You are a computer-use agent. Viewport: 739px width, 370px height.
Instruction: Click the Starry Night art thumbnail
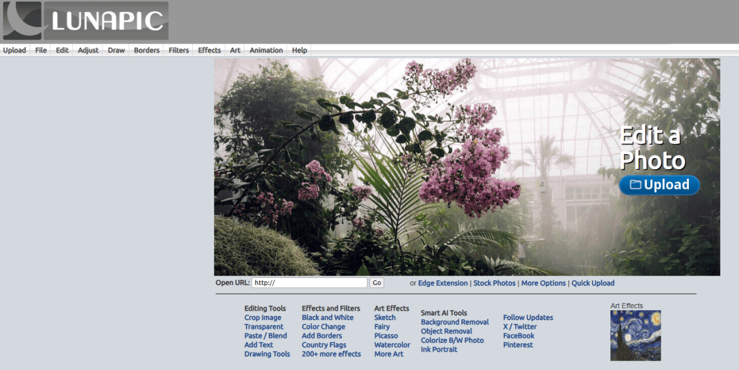tap(635, 336)
